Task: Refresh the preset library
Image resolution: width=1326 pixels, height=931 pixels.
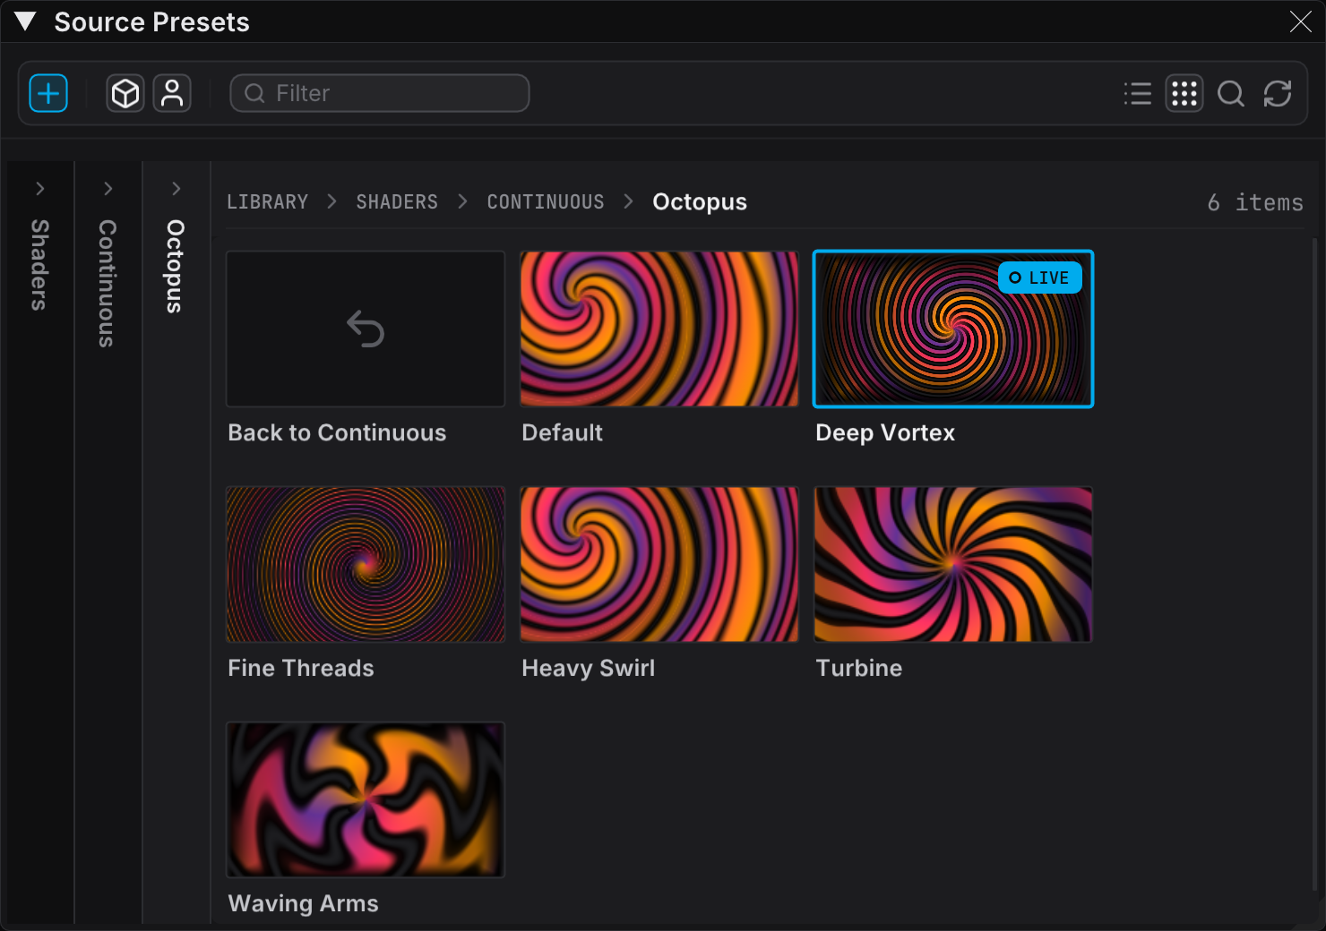Action: 1278,93
